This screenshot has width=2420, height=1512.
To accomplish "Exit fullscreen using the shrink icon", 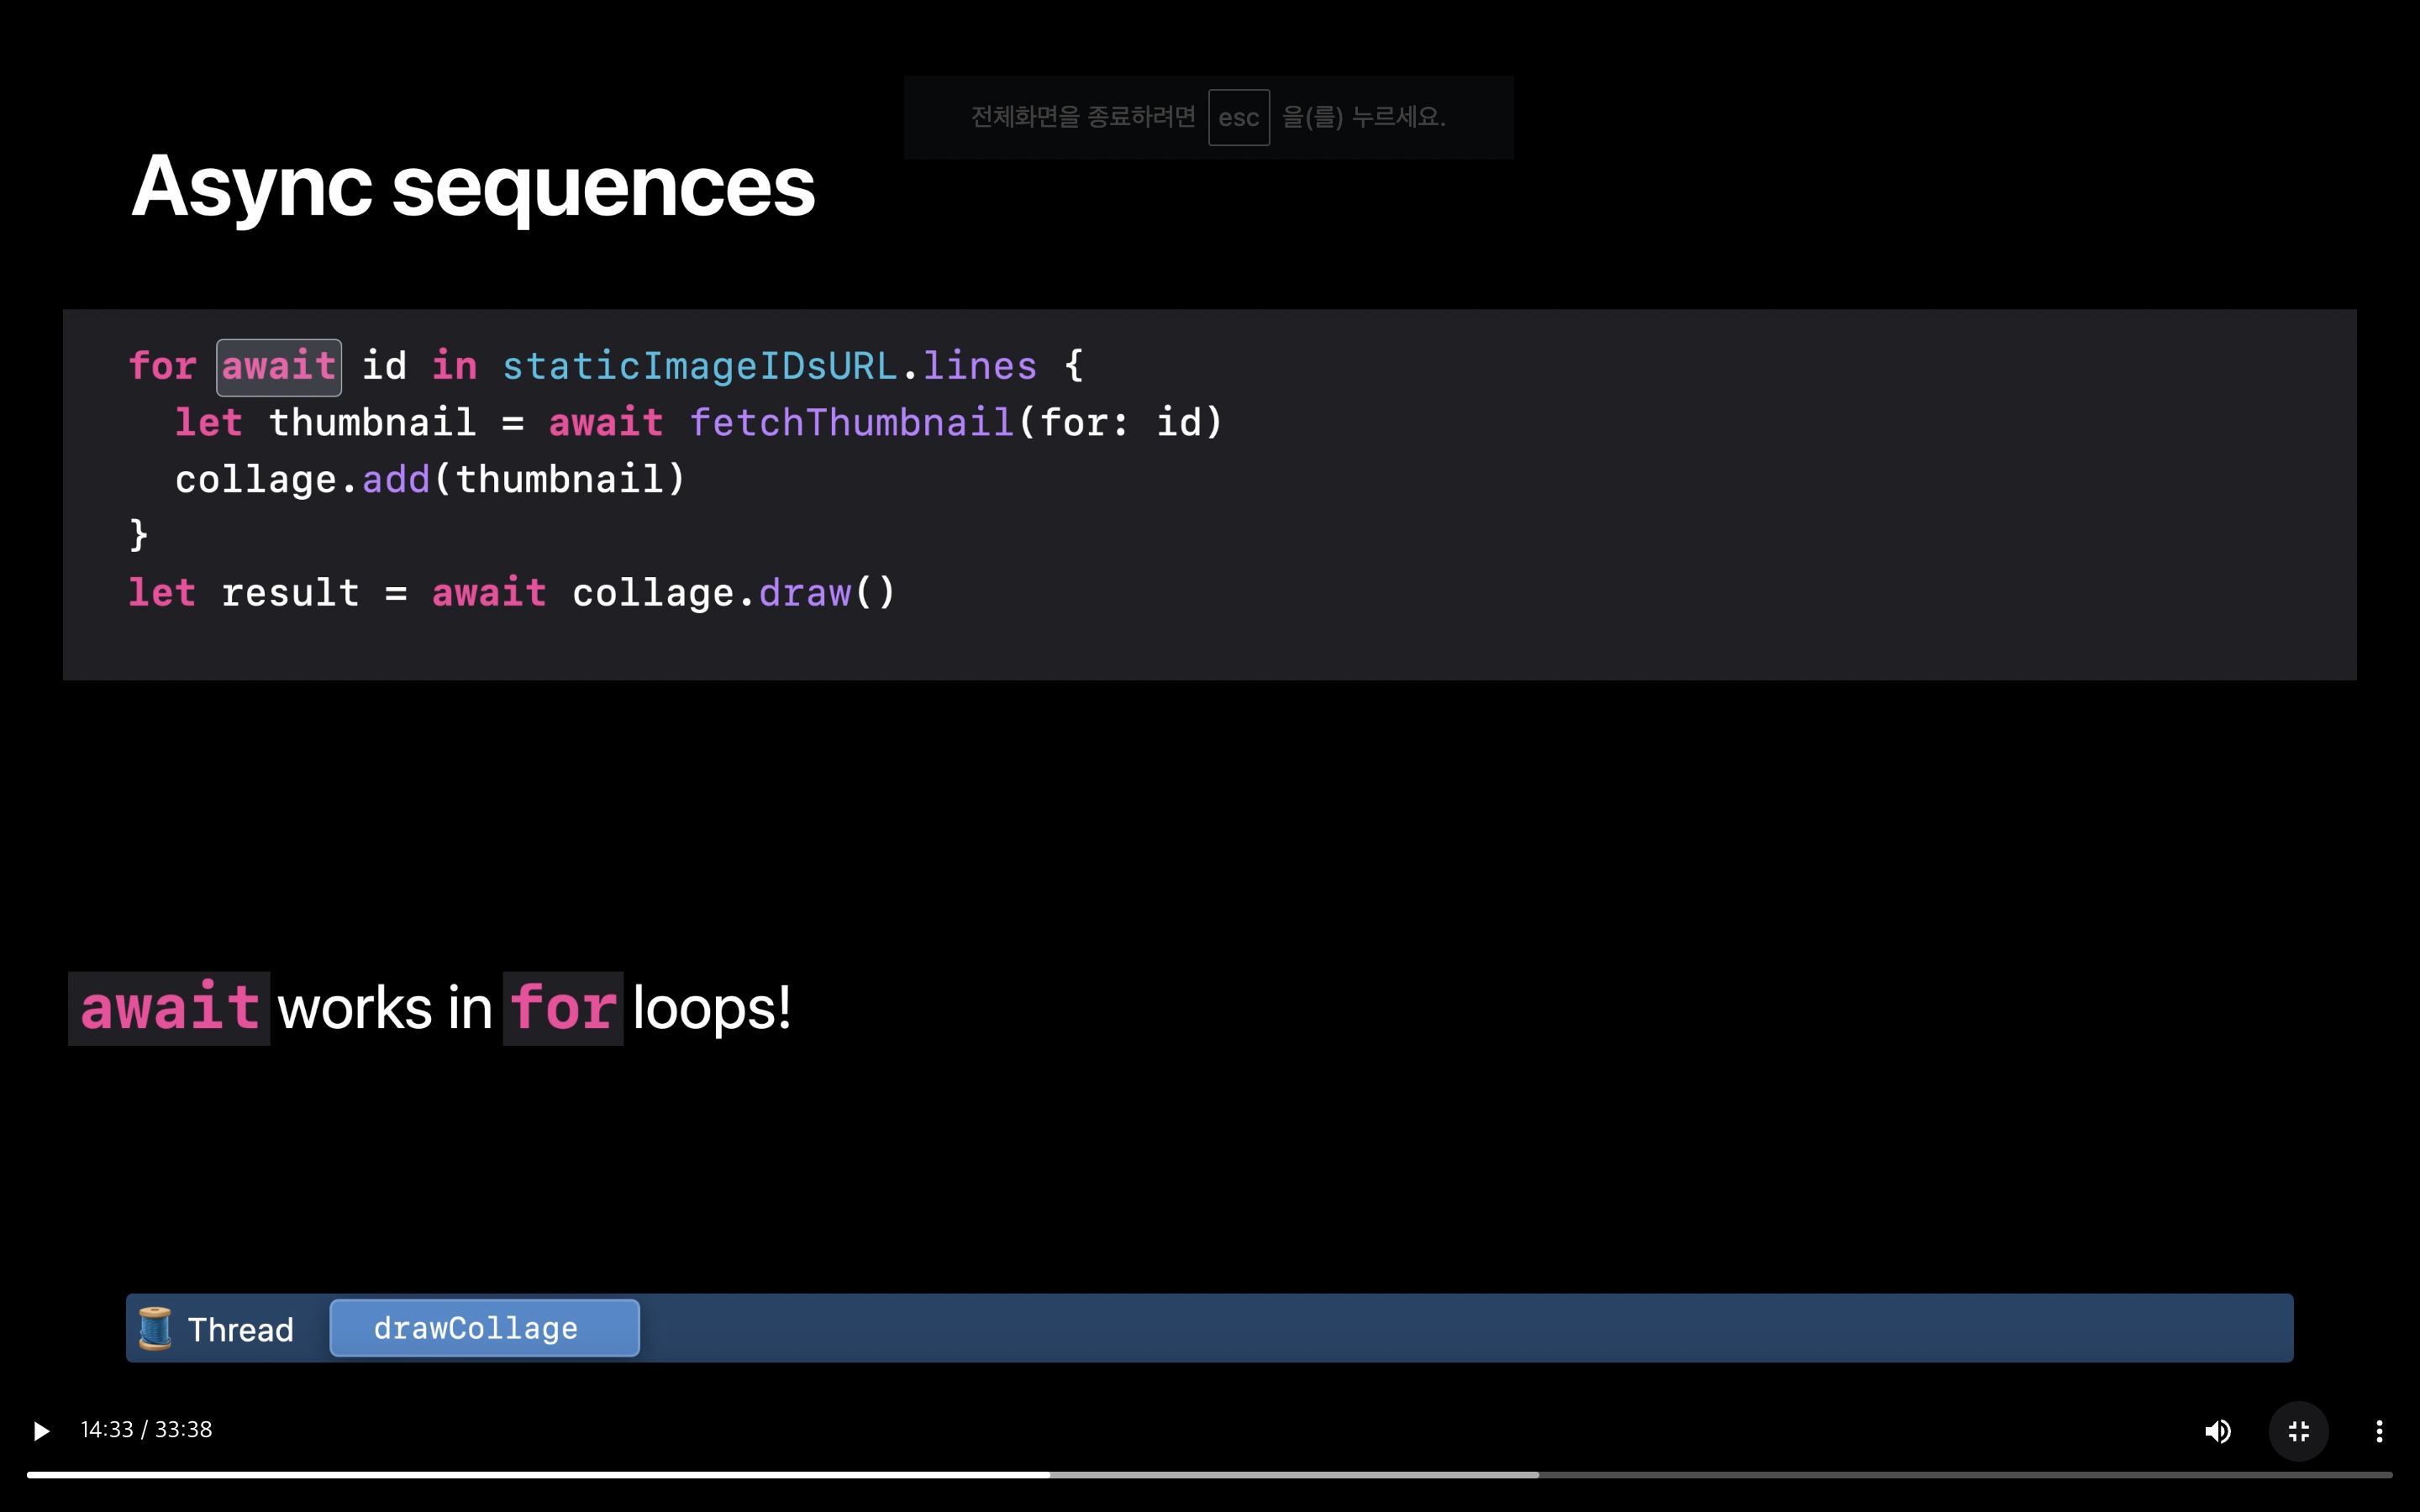I will 2298,1431.
